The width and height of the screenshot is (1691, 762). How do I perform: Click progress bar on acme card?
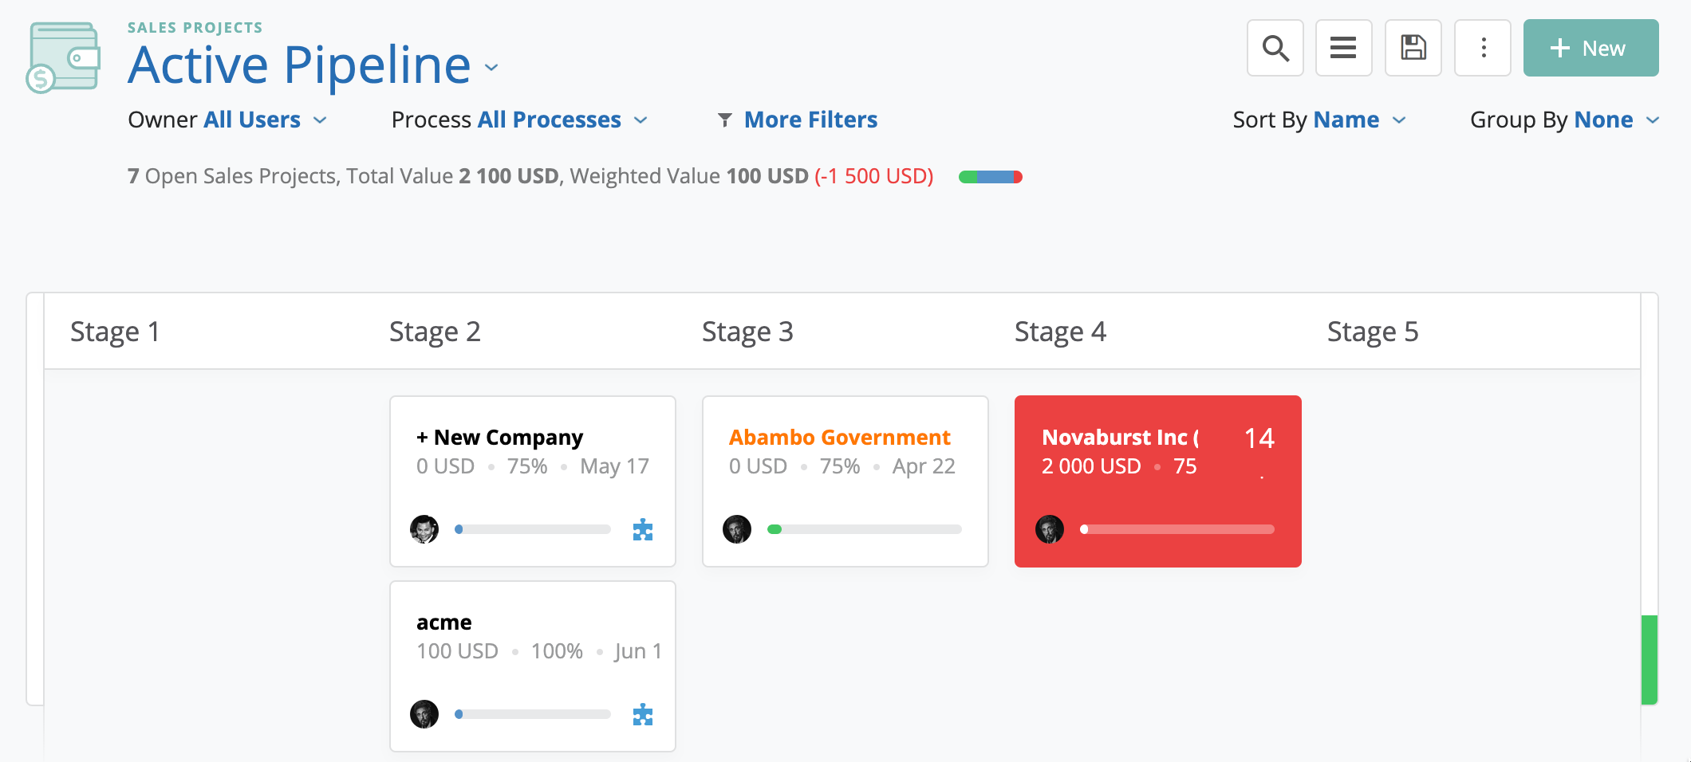(533, 714)
